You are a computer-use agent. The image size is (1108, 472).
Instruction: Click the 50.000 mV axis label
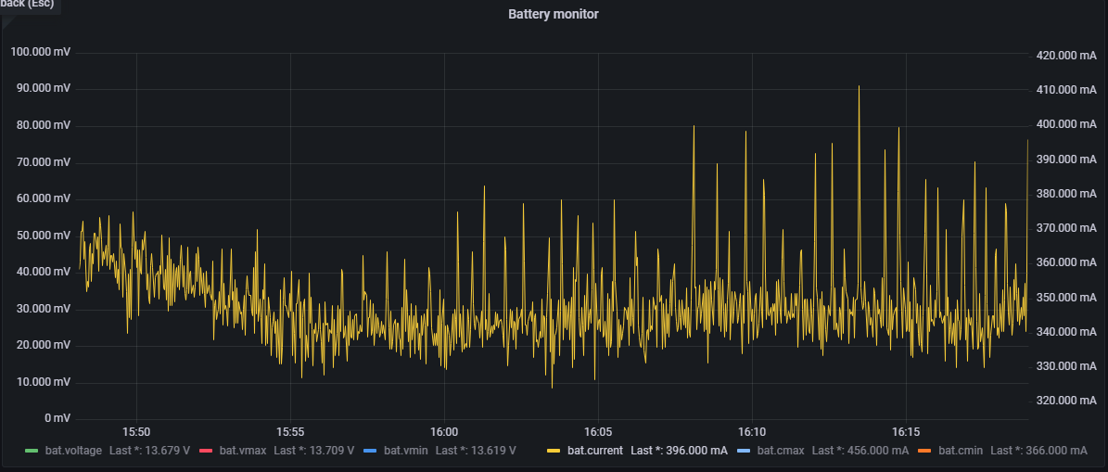43,236
